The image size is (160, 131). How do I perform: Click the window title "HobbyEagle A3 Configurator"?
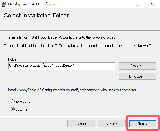(x=35, y=4)
